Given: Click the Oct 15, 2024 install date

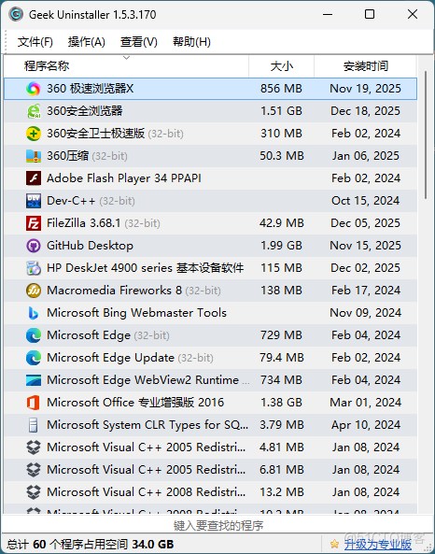Looking at the screenshot, I should pos(365,201).
